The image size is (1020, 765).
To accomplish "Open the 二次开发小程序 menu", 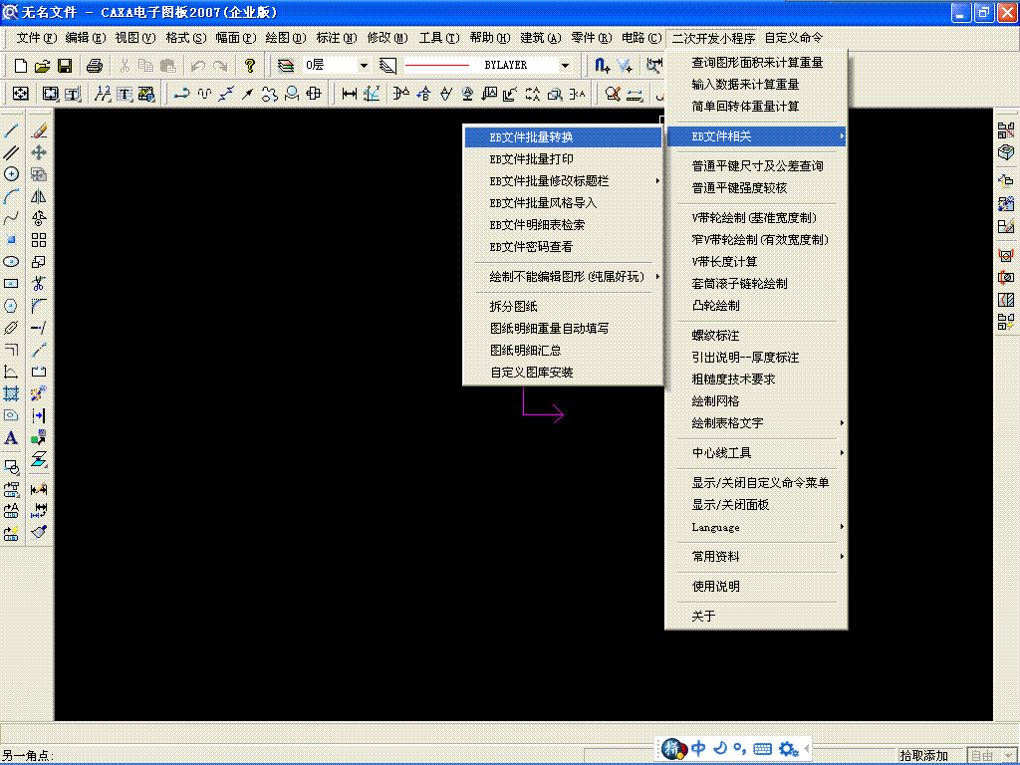I will pyautogui.click(x=713, y=39).
